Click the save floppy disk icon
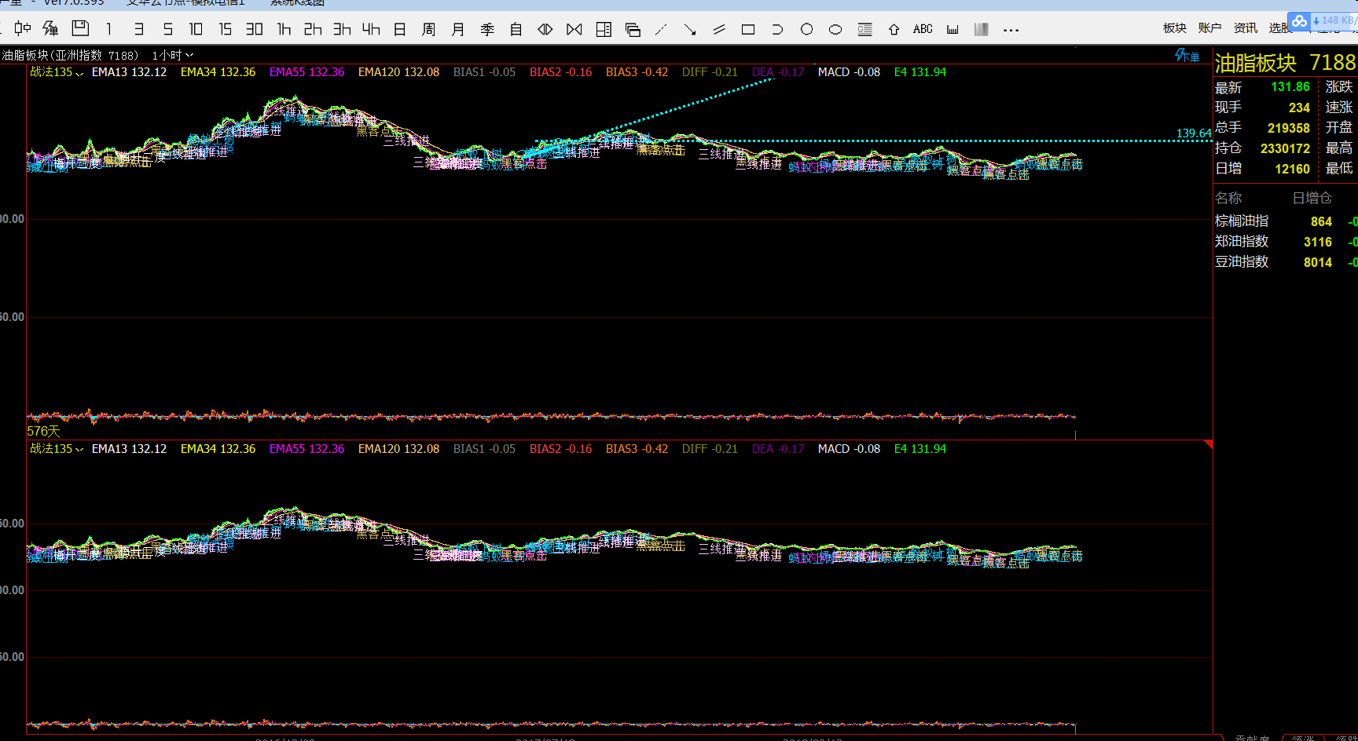This screenshot has height=741, width=1358. coord(80,29)
